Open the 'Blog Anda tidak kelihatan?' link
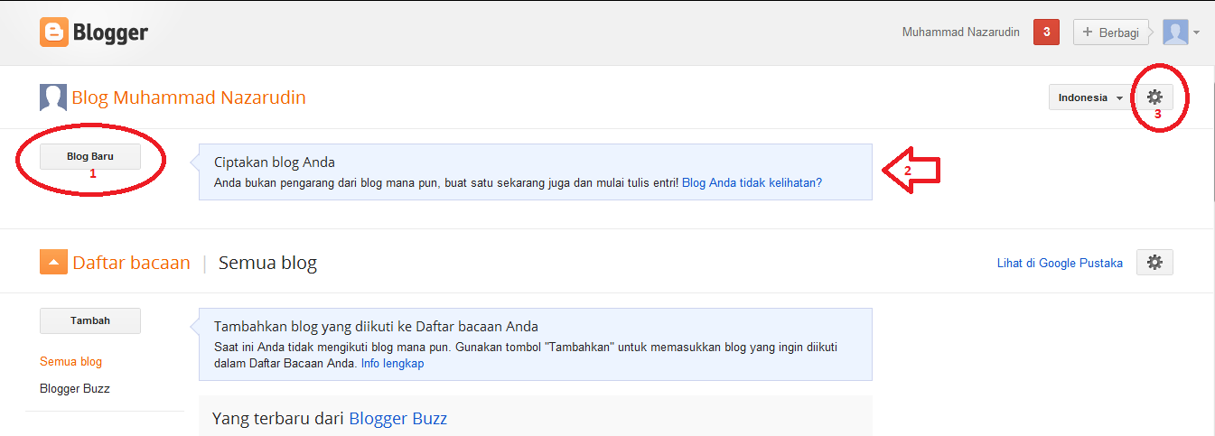This screenshot has height=436, width=1215. tap(752, 182)
